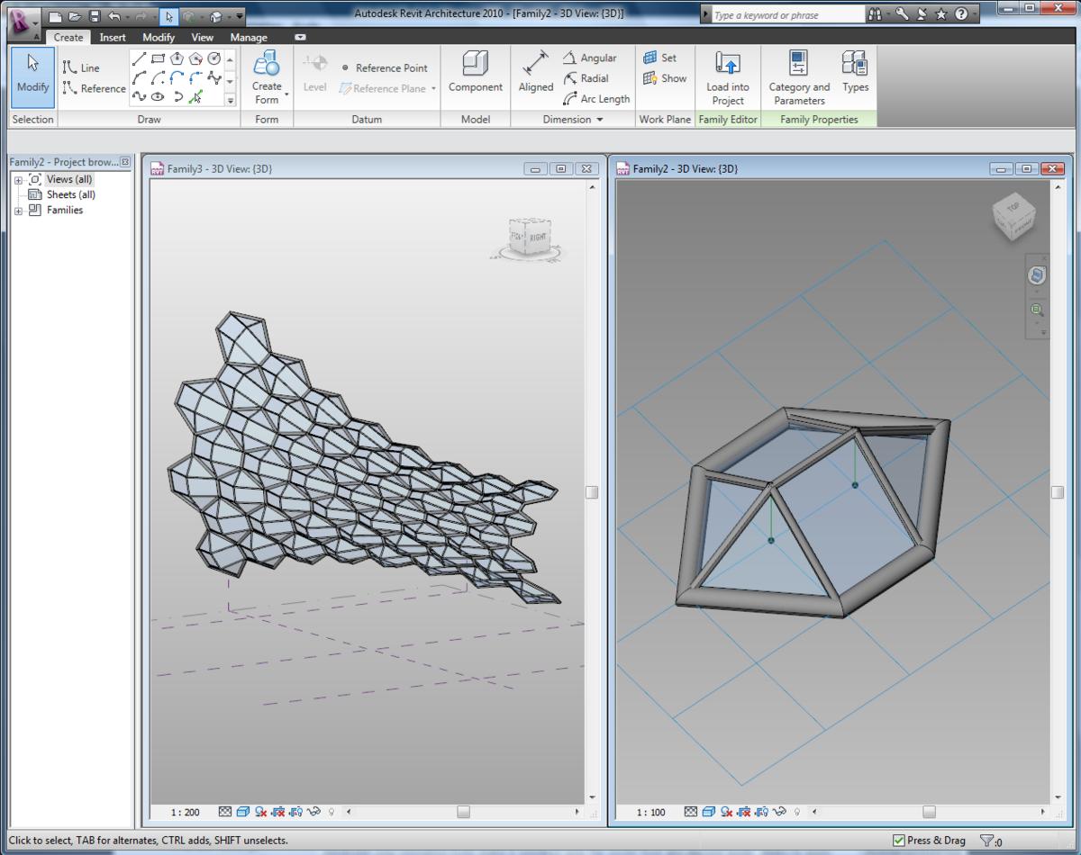
Task: Click Load into Project
Action: tap(728, 78)
